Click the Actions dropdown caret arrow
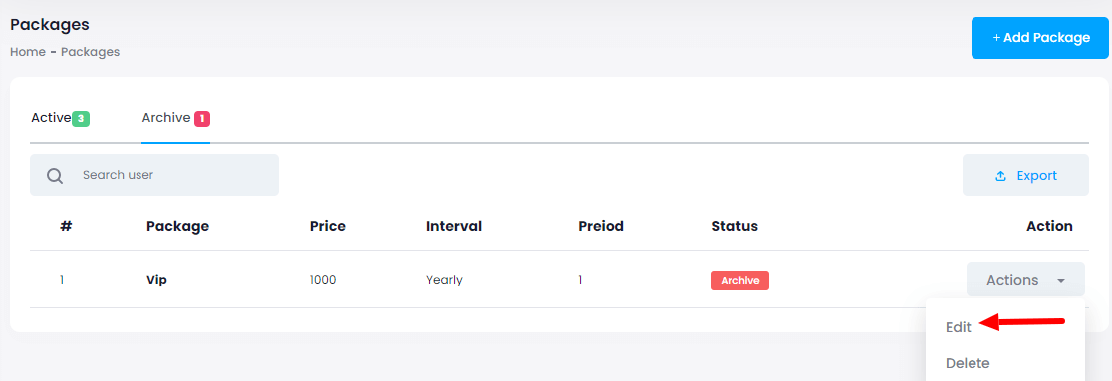 [x=1061, y=281]
